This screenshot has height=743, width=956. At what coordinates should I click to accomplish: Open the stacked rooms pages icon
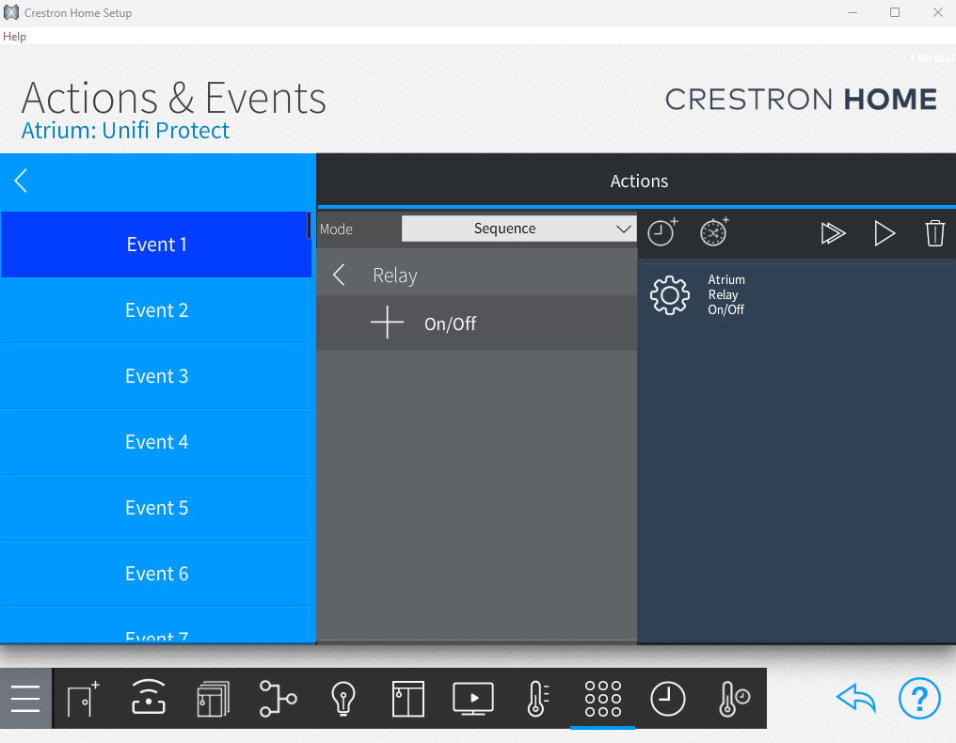tap(214, 699)
